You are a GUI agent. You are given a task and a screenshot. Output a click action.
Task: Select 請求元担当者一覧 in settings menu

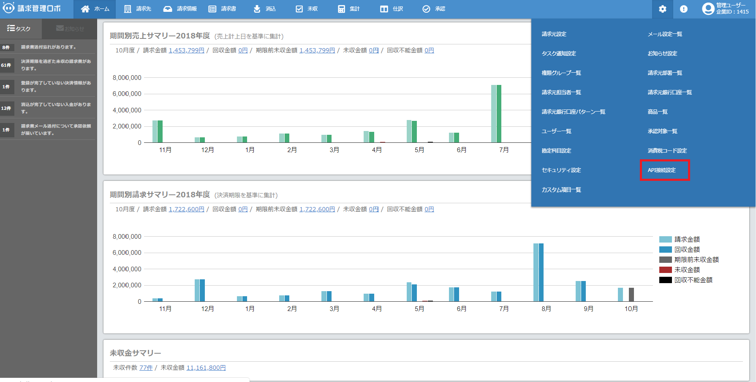pos(561,93)
